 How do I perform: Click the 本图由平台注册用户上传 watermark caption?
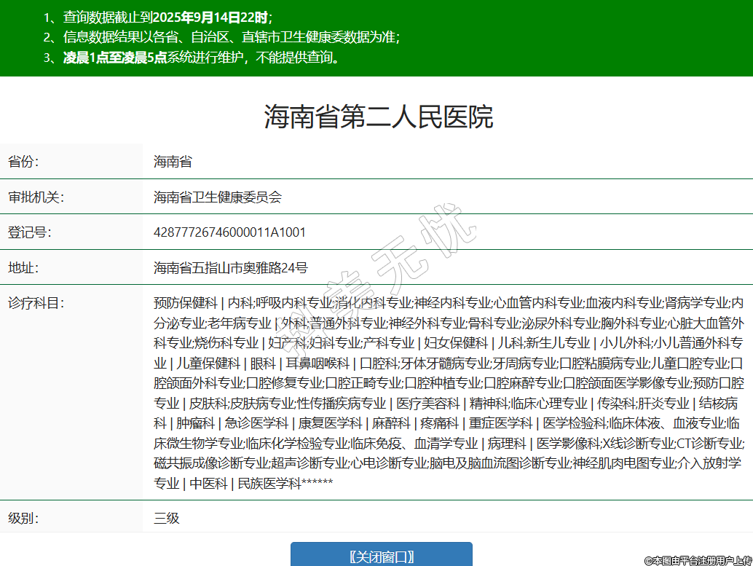698,559
